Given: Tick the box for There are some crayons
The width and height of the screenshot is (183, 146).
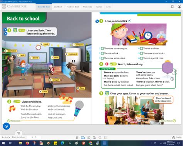Looking at the screenshot, I should pos(102,48).
